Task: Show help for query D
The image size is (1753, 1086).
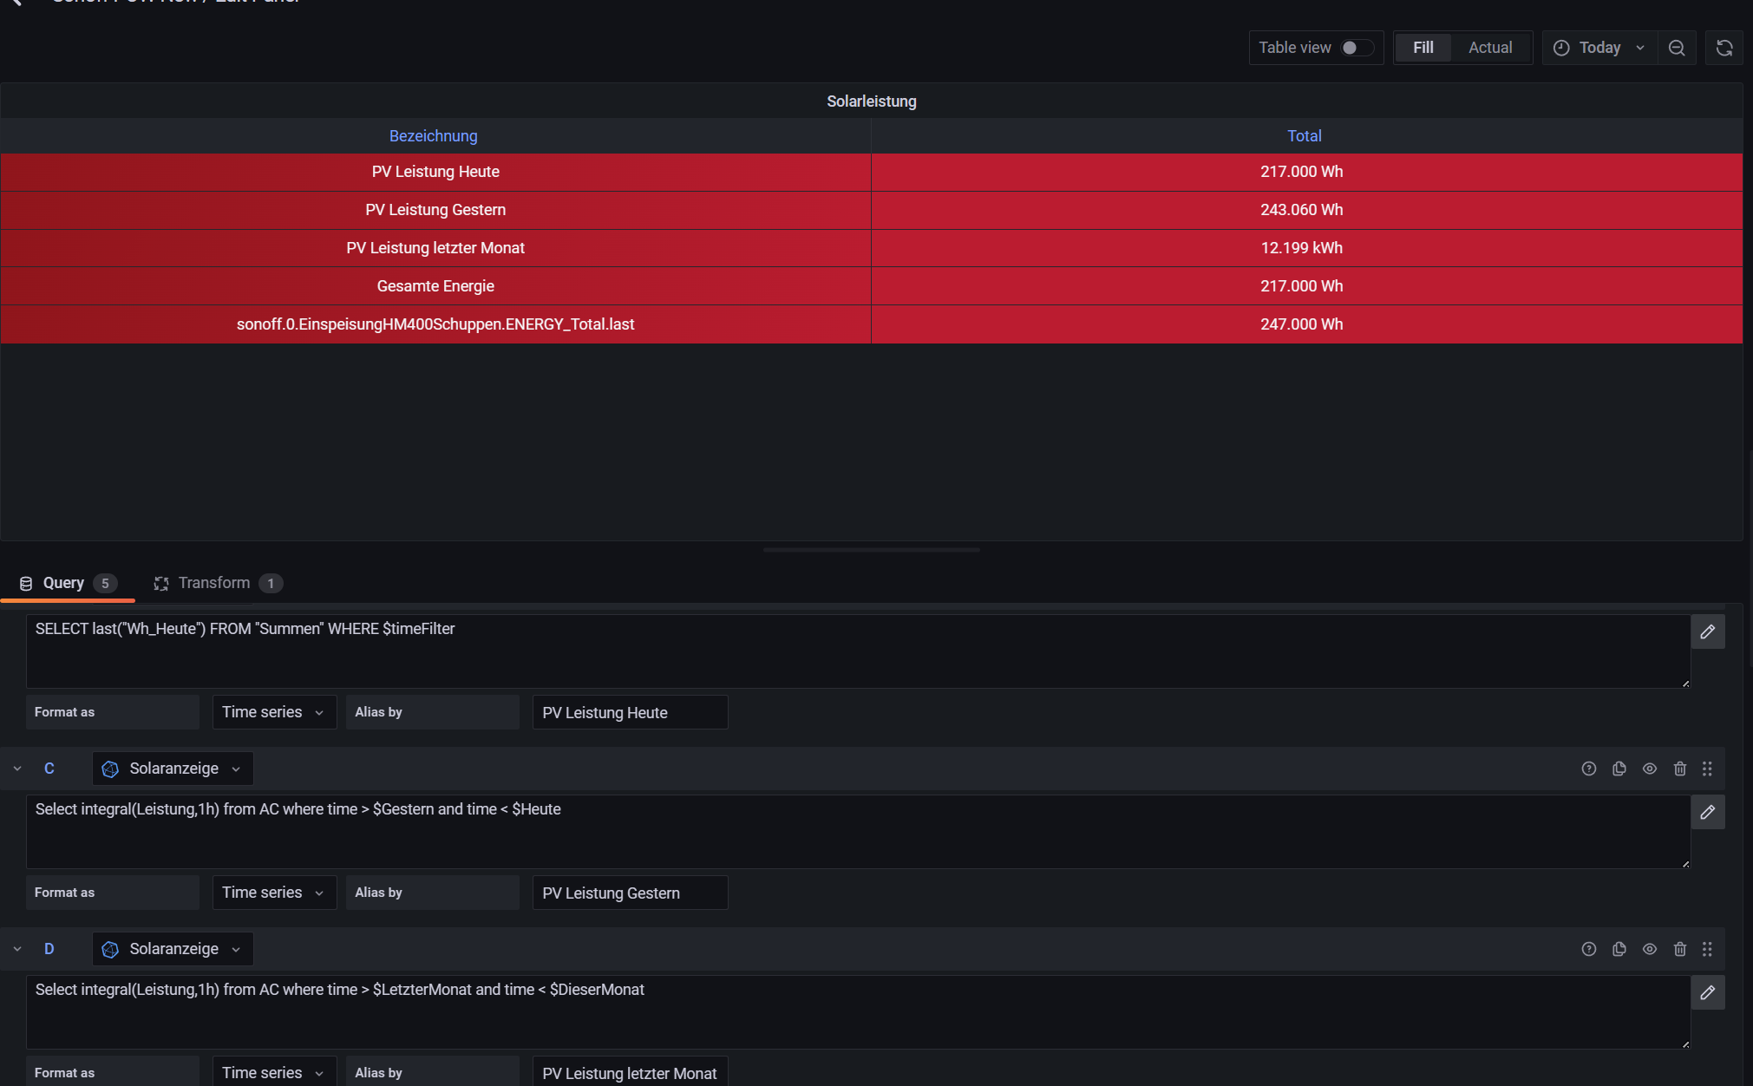Action: (x=1588, y=949)
